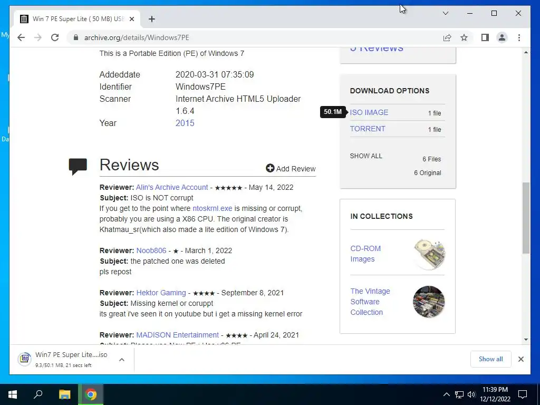Open reviewer Alin's Archive Account profile
This screenshot has height=405, width=540.
pos(172,187)
